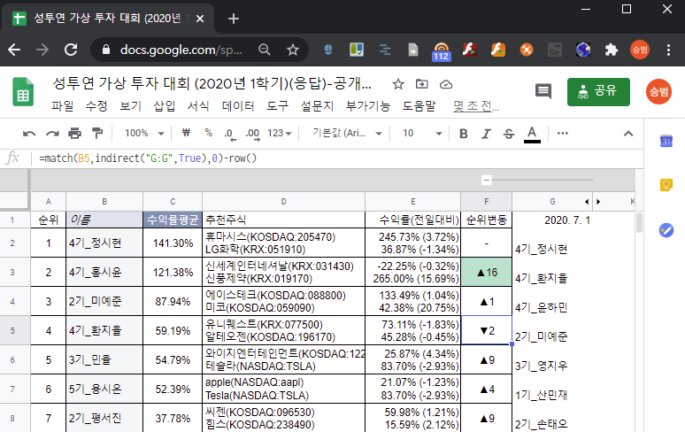The height and width of the screenshot is (432, 685).
Task: Select row 5 header
Action: coord(13,331)
